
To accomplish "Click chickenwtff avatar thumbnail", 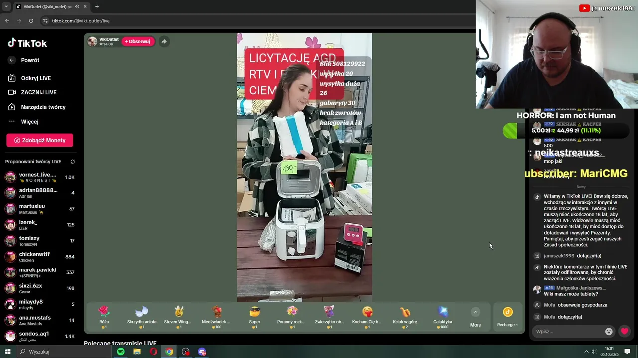I will [x=10, y=257].
